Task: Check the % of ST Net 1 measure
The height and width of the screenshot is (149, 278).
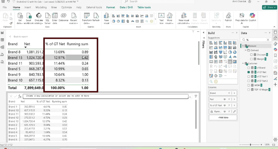Action: pyautogui.click(x=249, y=77)
